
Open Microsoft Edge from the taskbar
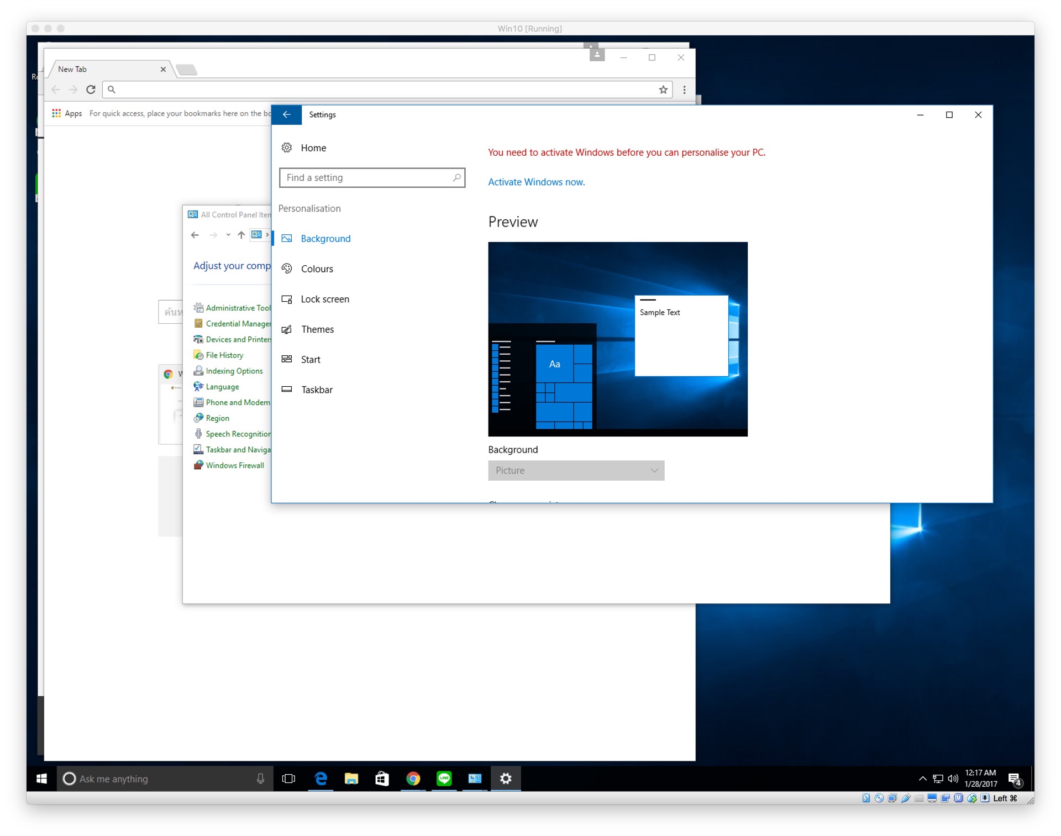click(321, 779)
